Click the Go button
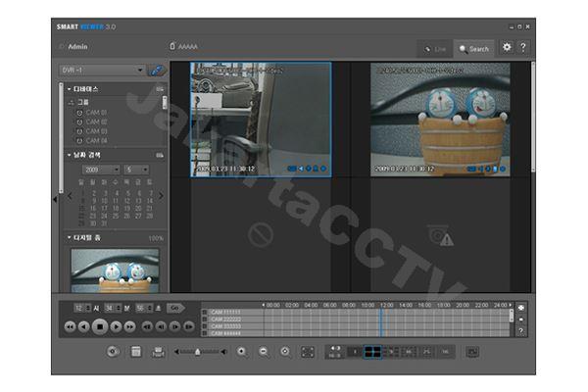This screenshot has width=588, height=392. coord(174,308)
